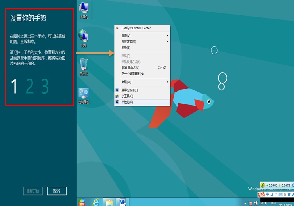
Task: Click the 360 green ball icon
Action: 262,185
